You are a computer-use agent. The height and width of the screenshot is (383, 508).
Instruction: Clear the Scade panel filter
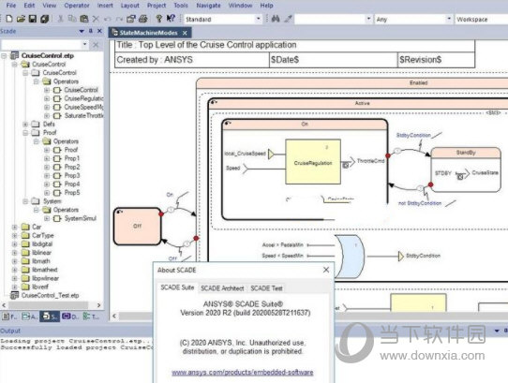[x=96, y=45]
